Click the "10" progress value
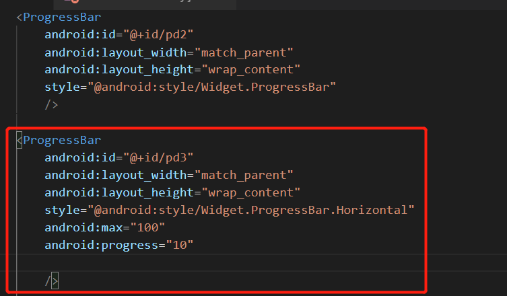The image size is (507, 296). pyautogui.click(x=180, y=246)
